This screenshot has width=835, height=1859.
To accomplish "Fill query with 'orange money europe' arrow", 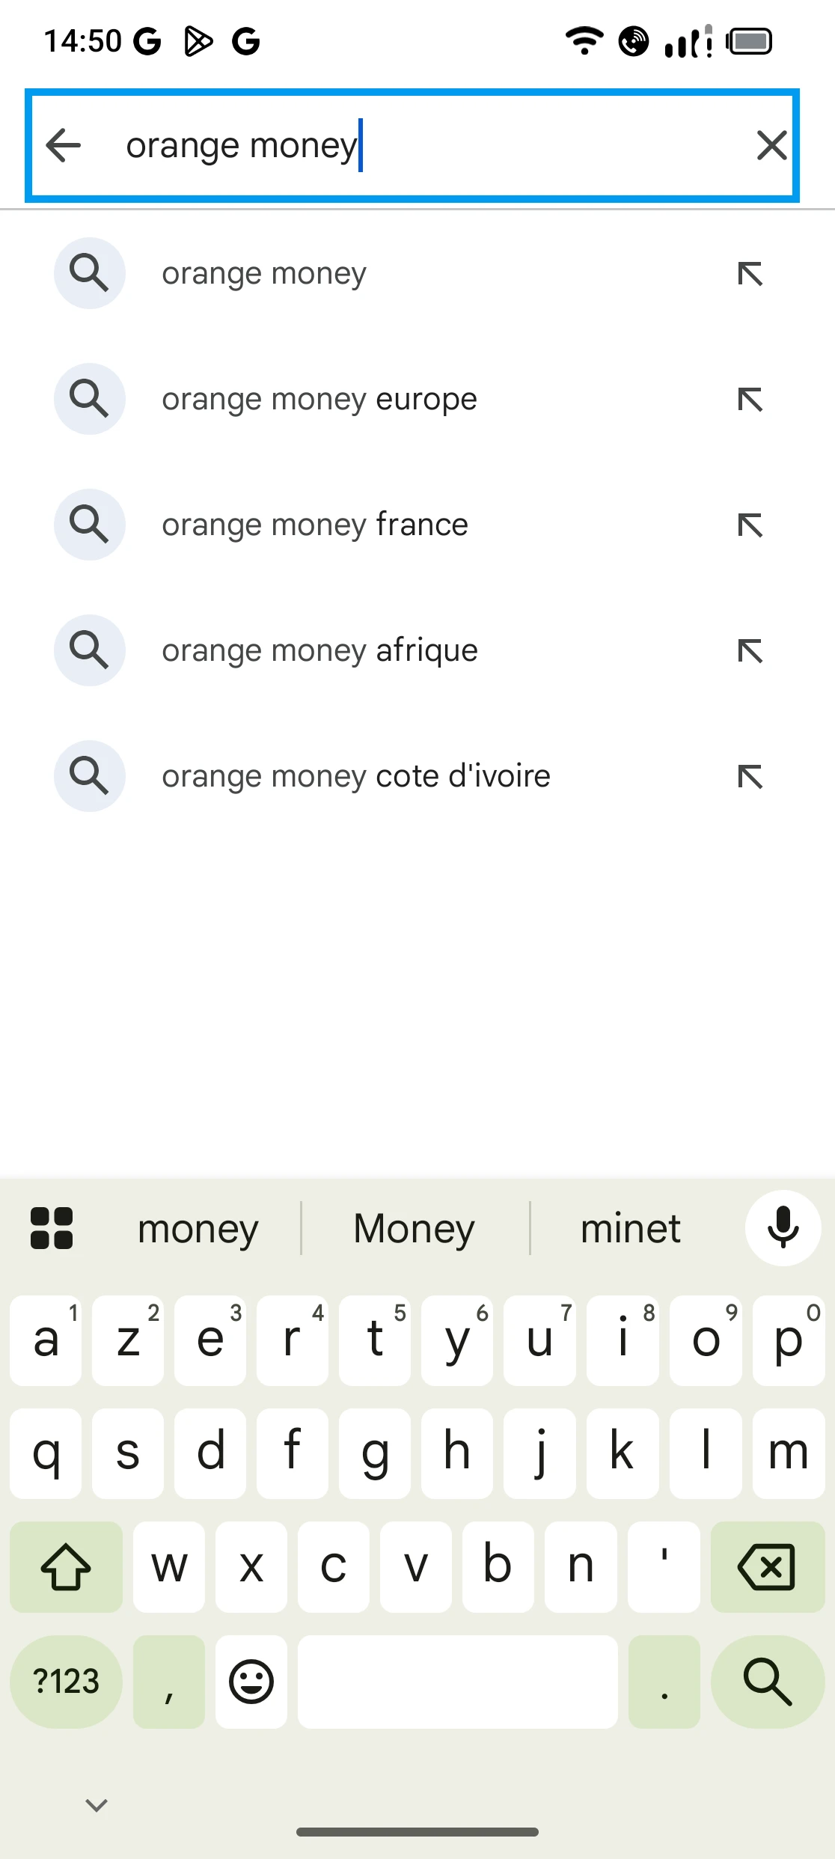I will 750,400.
